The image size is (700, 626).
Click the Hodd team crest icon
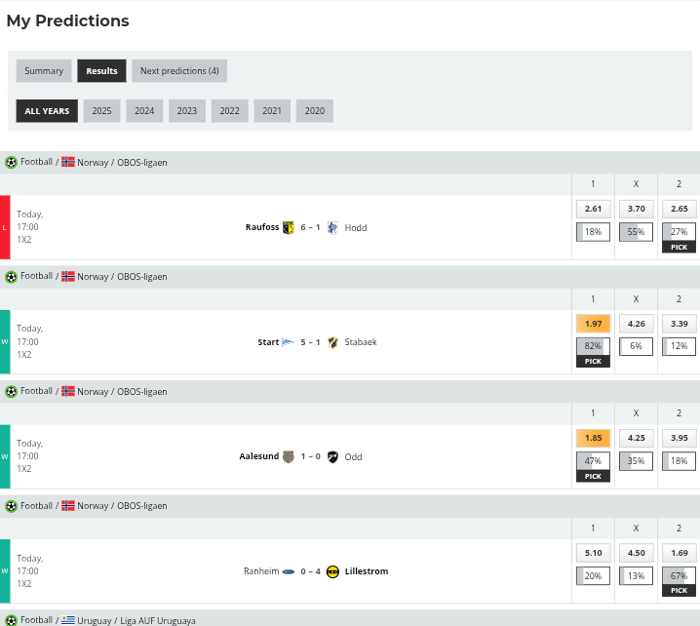(x=332, y=227)
